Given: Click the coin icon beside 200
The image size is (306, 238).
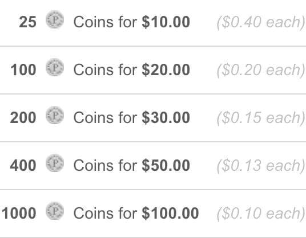Looking at the screenshot, I should tap(55, 115).
